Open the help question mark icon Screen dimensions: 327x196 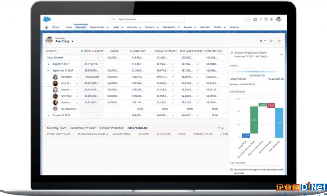coord(261,19)
